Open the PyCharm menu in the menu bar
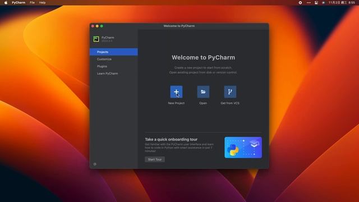The image size is (359, 202). pos(19,2)
